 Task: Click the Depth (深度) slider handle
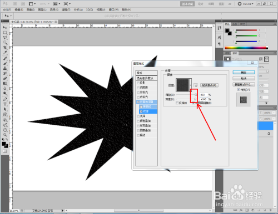click(x=195, y=99)
